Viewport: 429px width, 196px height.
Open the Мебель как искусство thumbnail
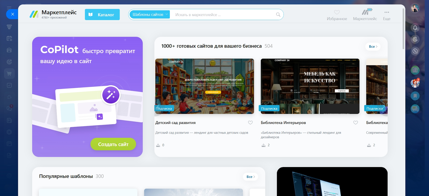tap(310, 86)
